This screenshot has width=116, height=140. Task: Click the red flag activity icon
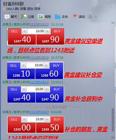pos(75,16)
